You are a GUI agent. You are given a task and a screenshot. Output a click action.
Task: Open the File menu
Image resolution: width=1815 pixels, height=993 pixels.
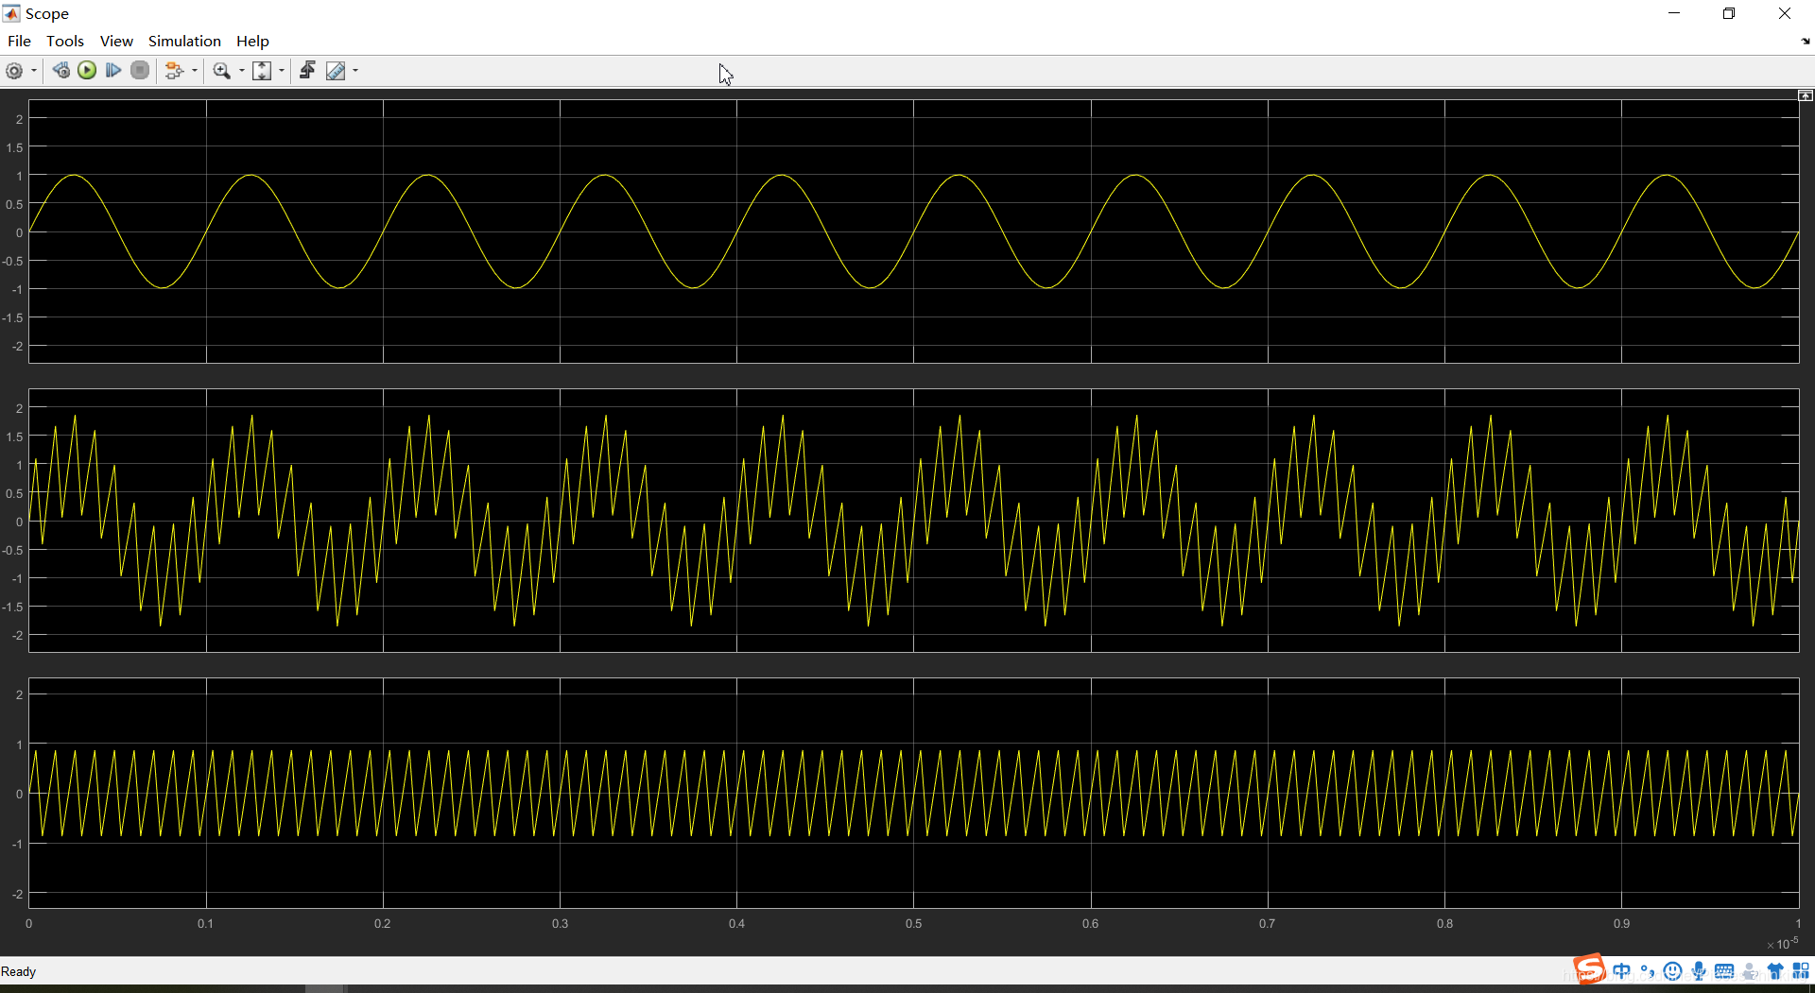[18, 41]
